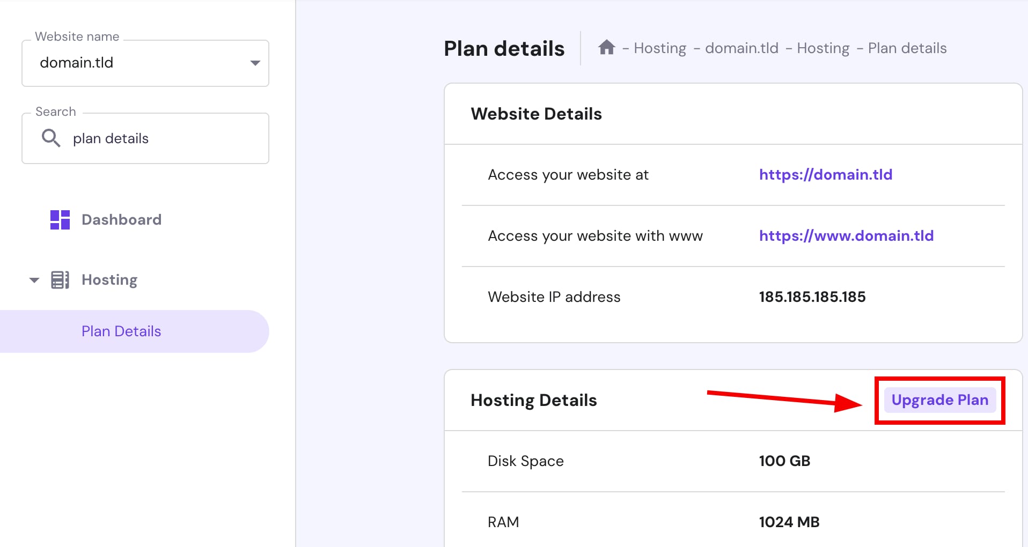
Task: Select the Dashboard grid icon in sidebar
Action: click(60, 219)
